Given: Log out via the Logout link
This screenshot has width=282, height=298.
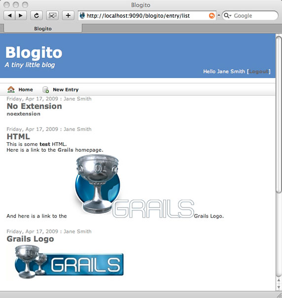Looking at the screenshot, I should (x=259, y=72).
